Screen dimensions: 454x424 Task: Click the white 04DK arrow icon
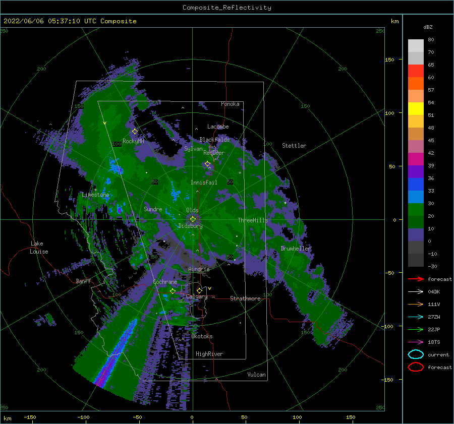[x=416, y=291]
